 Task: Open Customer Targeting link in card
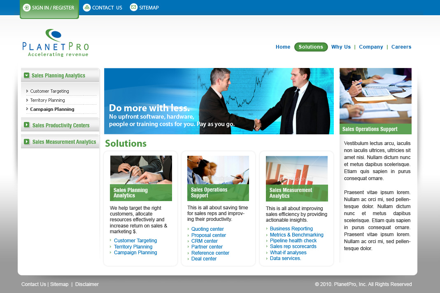pyautogui.click(x=135, y=241)
